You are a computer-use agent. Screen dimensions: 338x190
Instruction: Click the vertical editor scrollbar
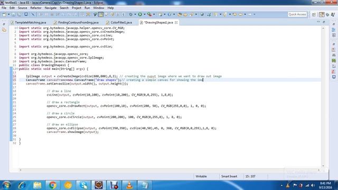coord(323,97)
